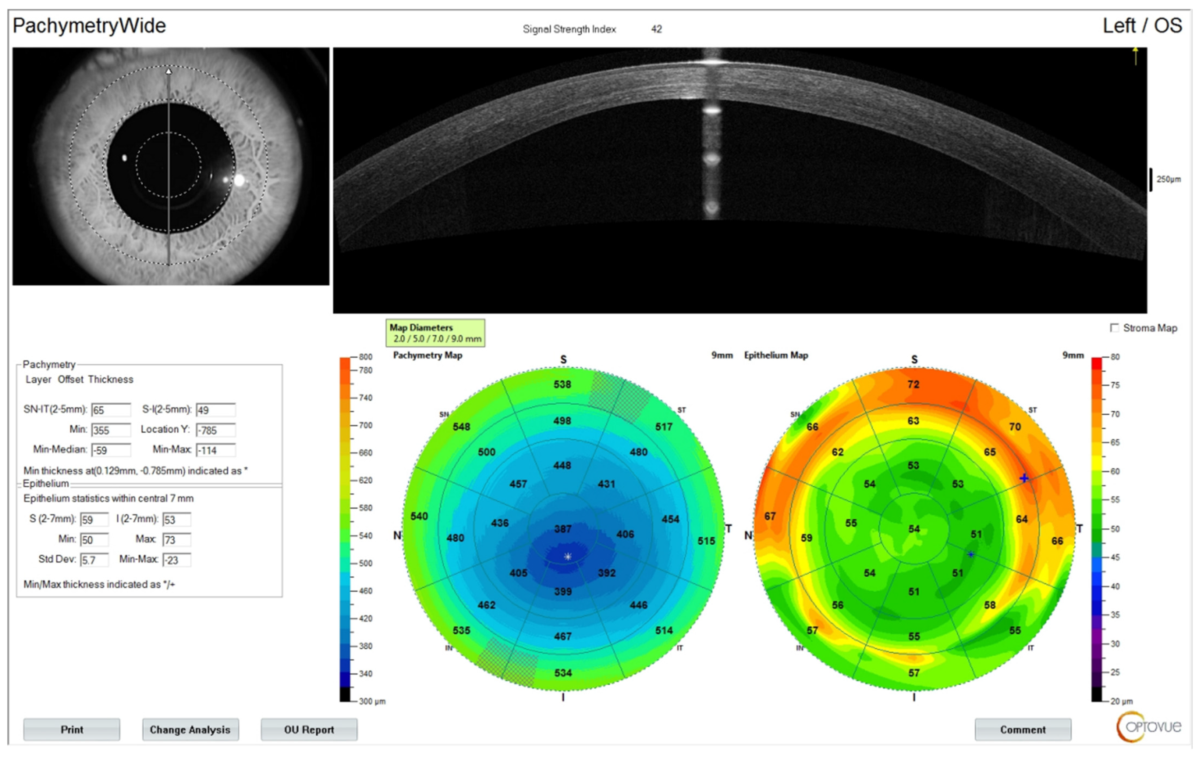Click the Min pachymetry value field 355
1200x758 pixels.
(111, 430)
